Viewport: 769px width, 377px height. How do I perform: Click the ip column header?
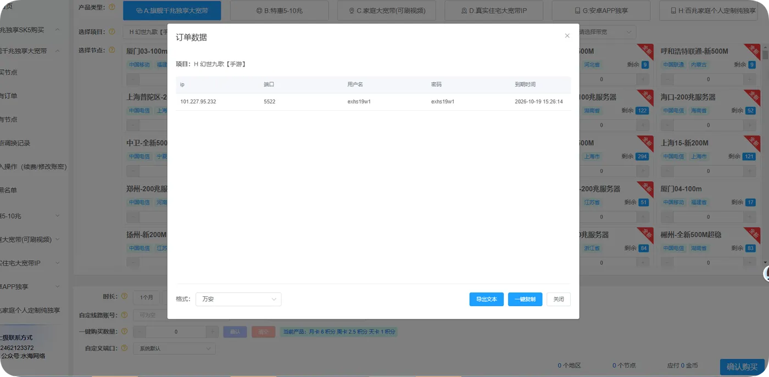tap(182, 85)
